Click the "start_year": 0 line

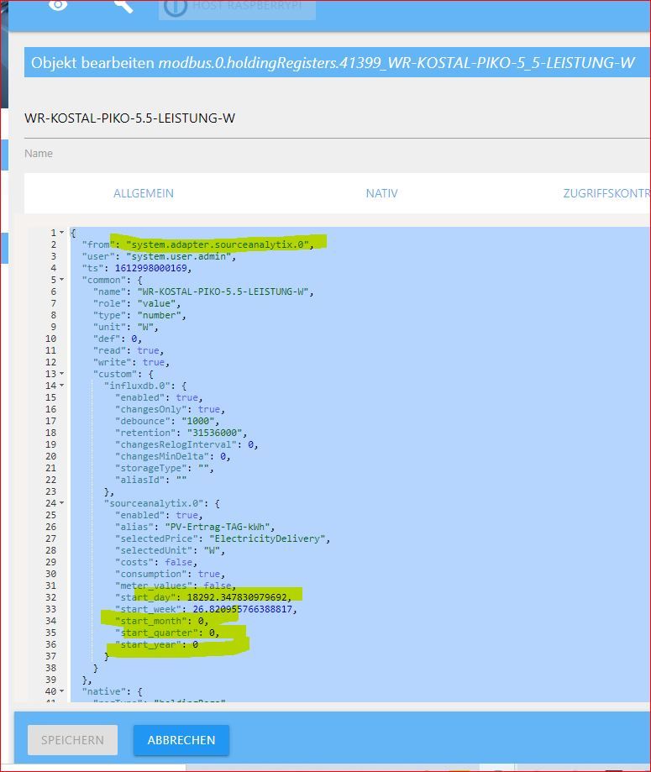pyautogui.click(x=156, y=644)
